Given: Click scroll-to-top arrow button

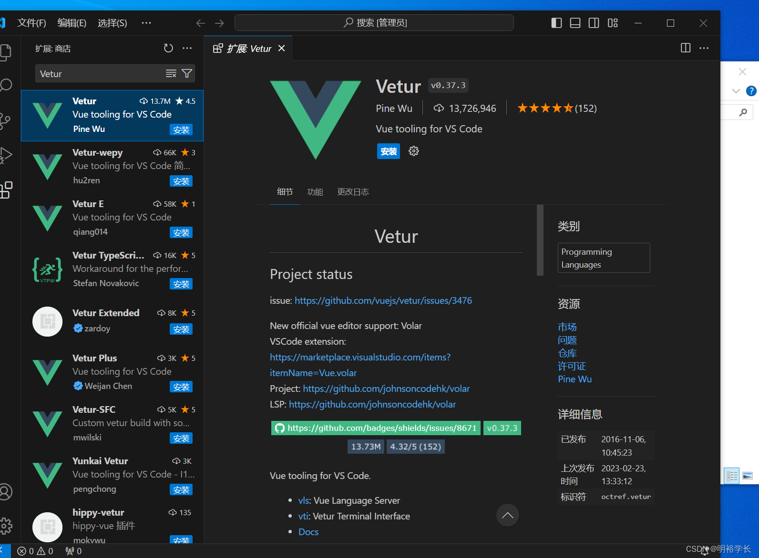Looking at the screenshot, I should (x=508, y=515).
